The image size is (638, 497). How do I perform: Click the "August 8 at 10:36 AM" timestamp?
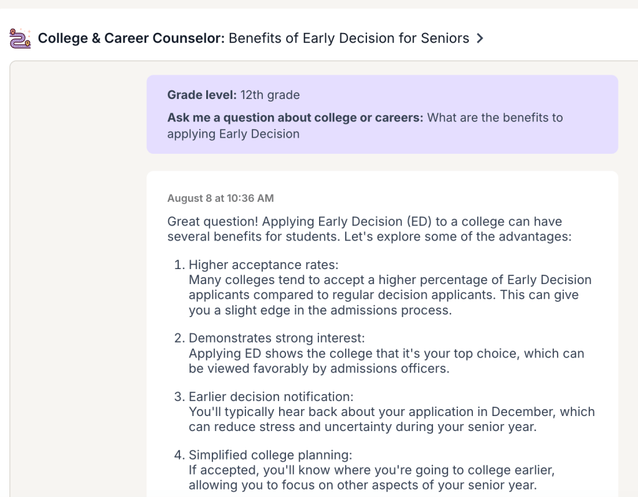[220, 199]
